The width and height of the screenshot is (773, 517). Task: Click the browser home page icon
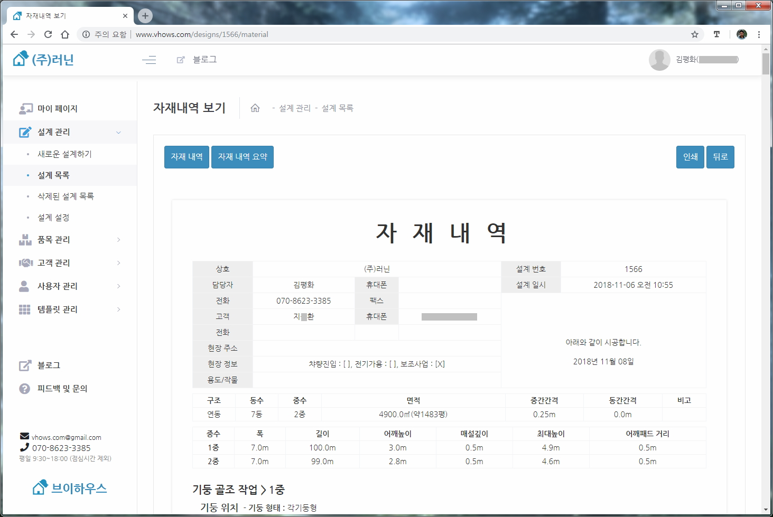pyautogui.click(x=65, y=34)
